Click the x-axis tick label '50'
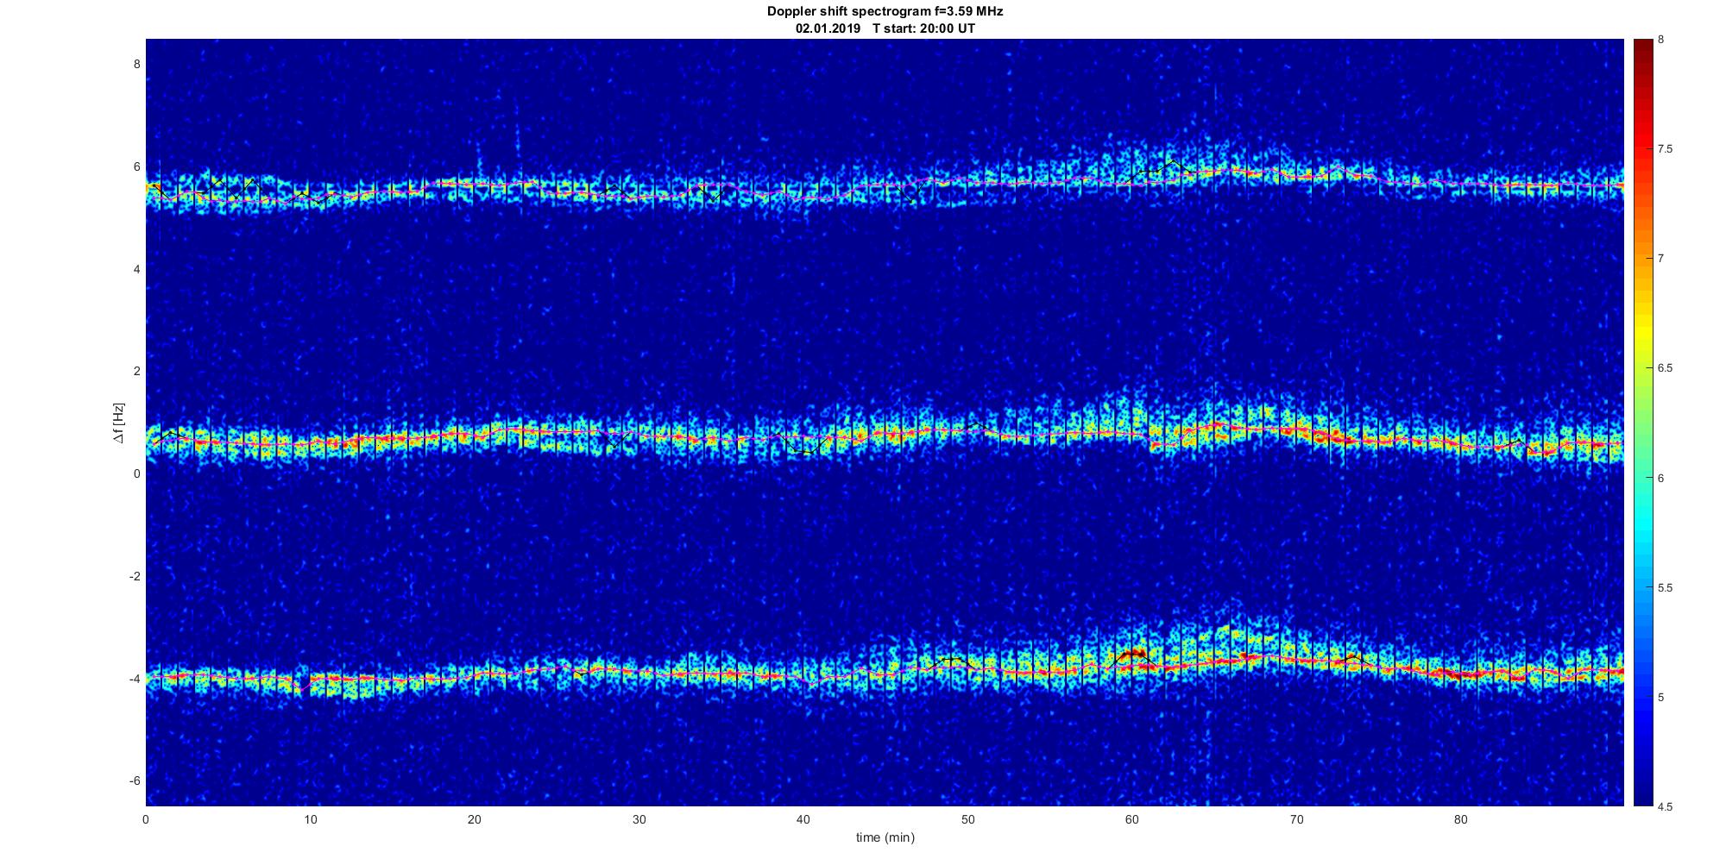The height and width of the screenshot is (865, 1726). point(967,819)
